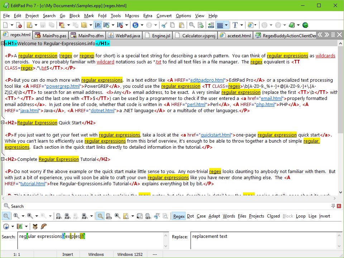
Task: Open dropdown next to green F favorites icon
Action: pos(26,226)
